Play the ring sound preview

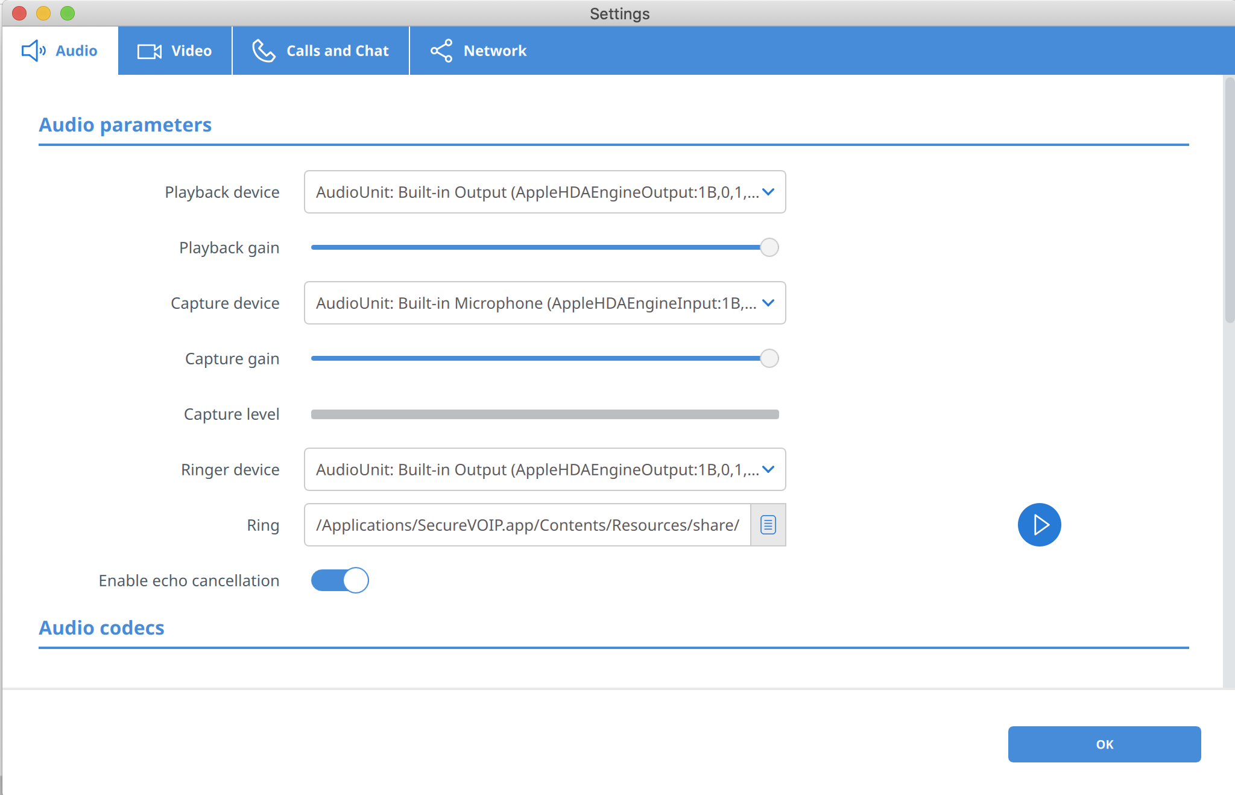point(1039,525)
